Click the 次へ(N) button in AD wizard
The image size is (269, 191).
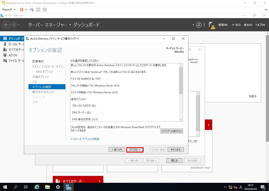pyautogui.click(x=135, y=149)
